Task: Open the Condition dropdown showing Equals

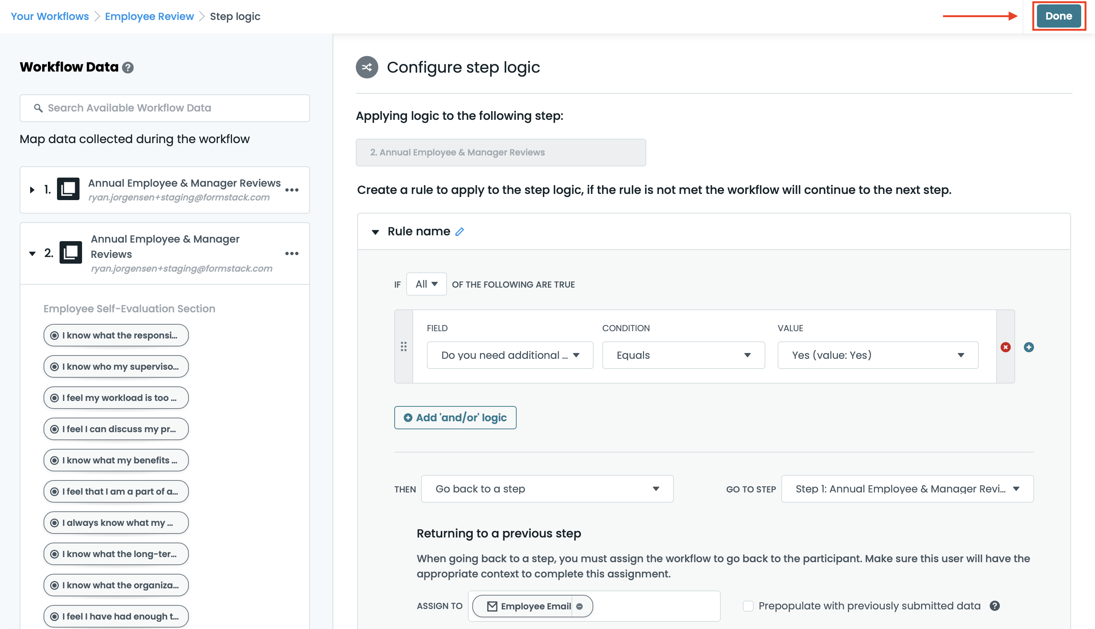Action: click(683, 355)
